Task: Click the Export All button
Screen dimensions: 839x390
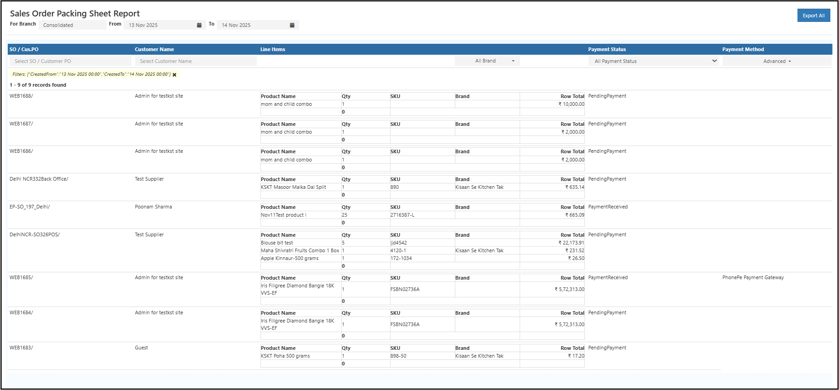Action: point(813,16)
